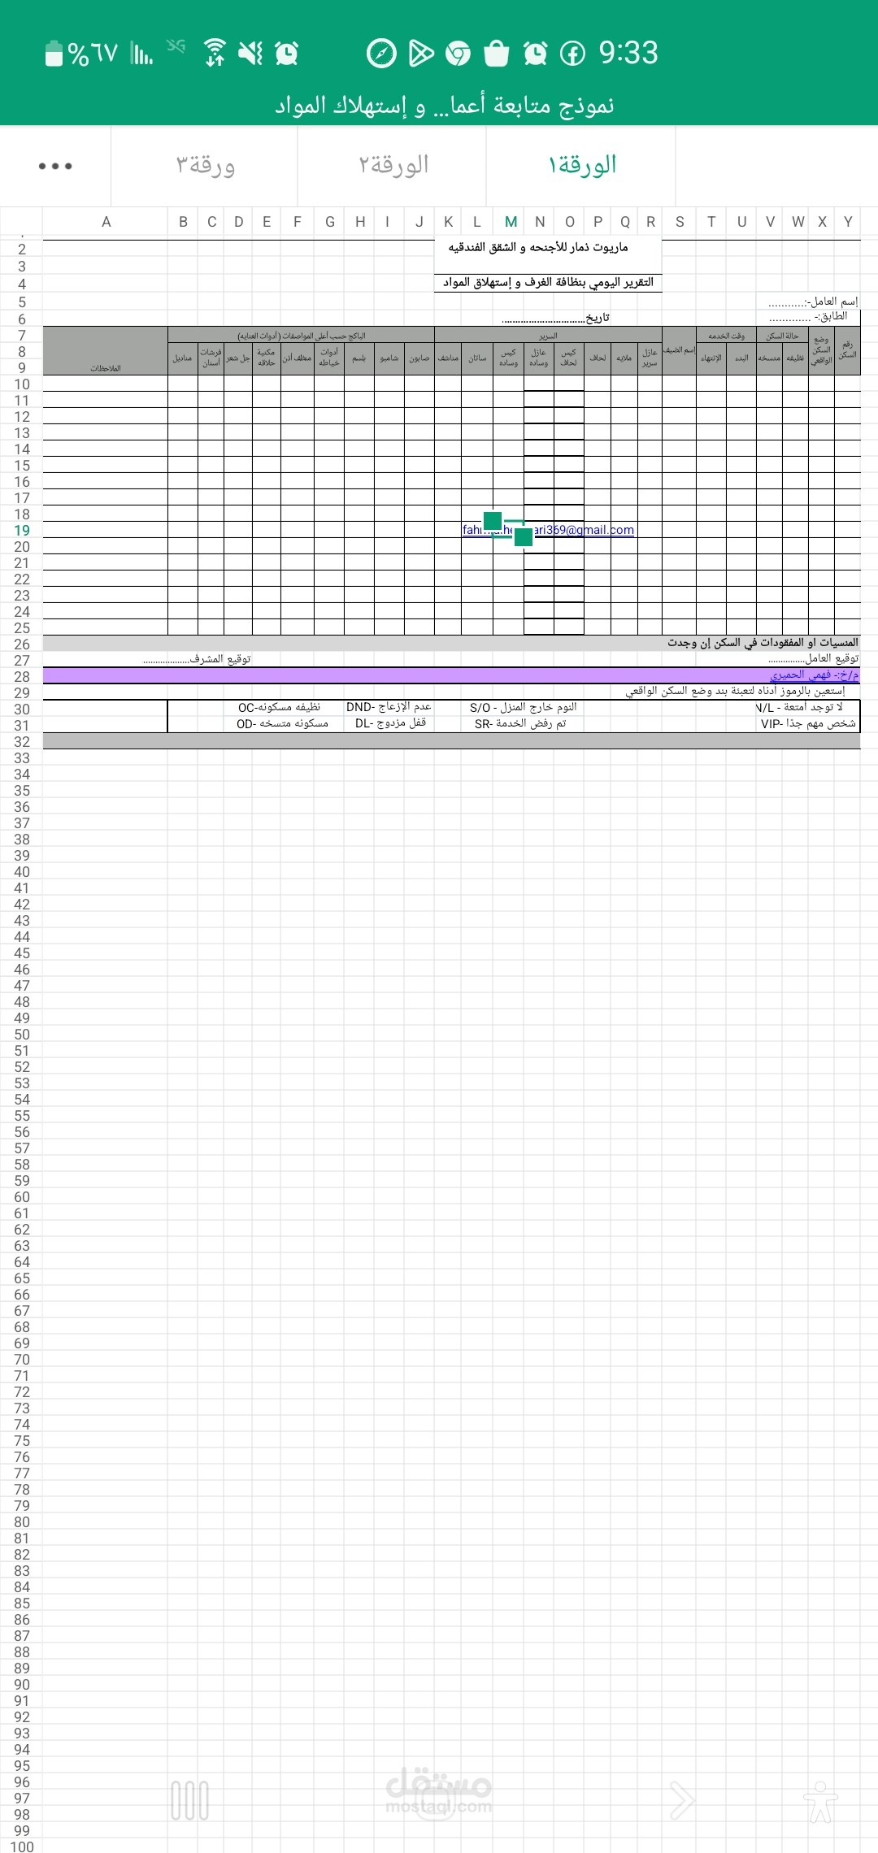Screen dimensions: 878x1853
Task: Select the تاريخ date cell
Action: [556, 318]
